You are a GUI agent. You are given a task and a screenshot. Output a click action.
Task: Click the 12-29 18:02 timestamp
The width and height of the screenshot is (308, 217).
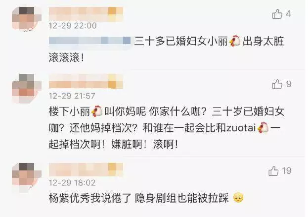[72, 183]
